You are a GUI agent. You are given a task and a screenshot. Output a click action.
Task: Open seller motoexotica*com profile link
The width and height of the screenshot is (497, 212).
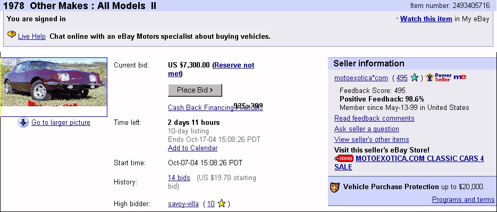pos(361,78)
